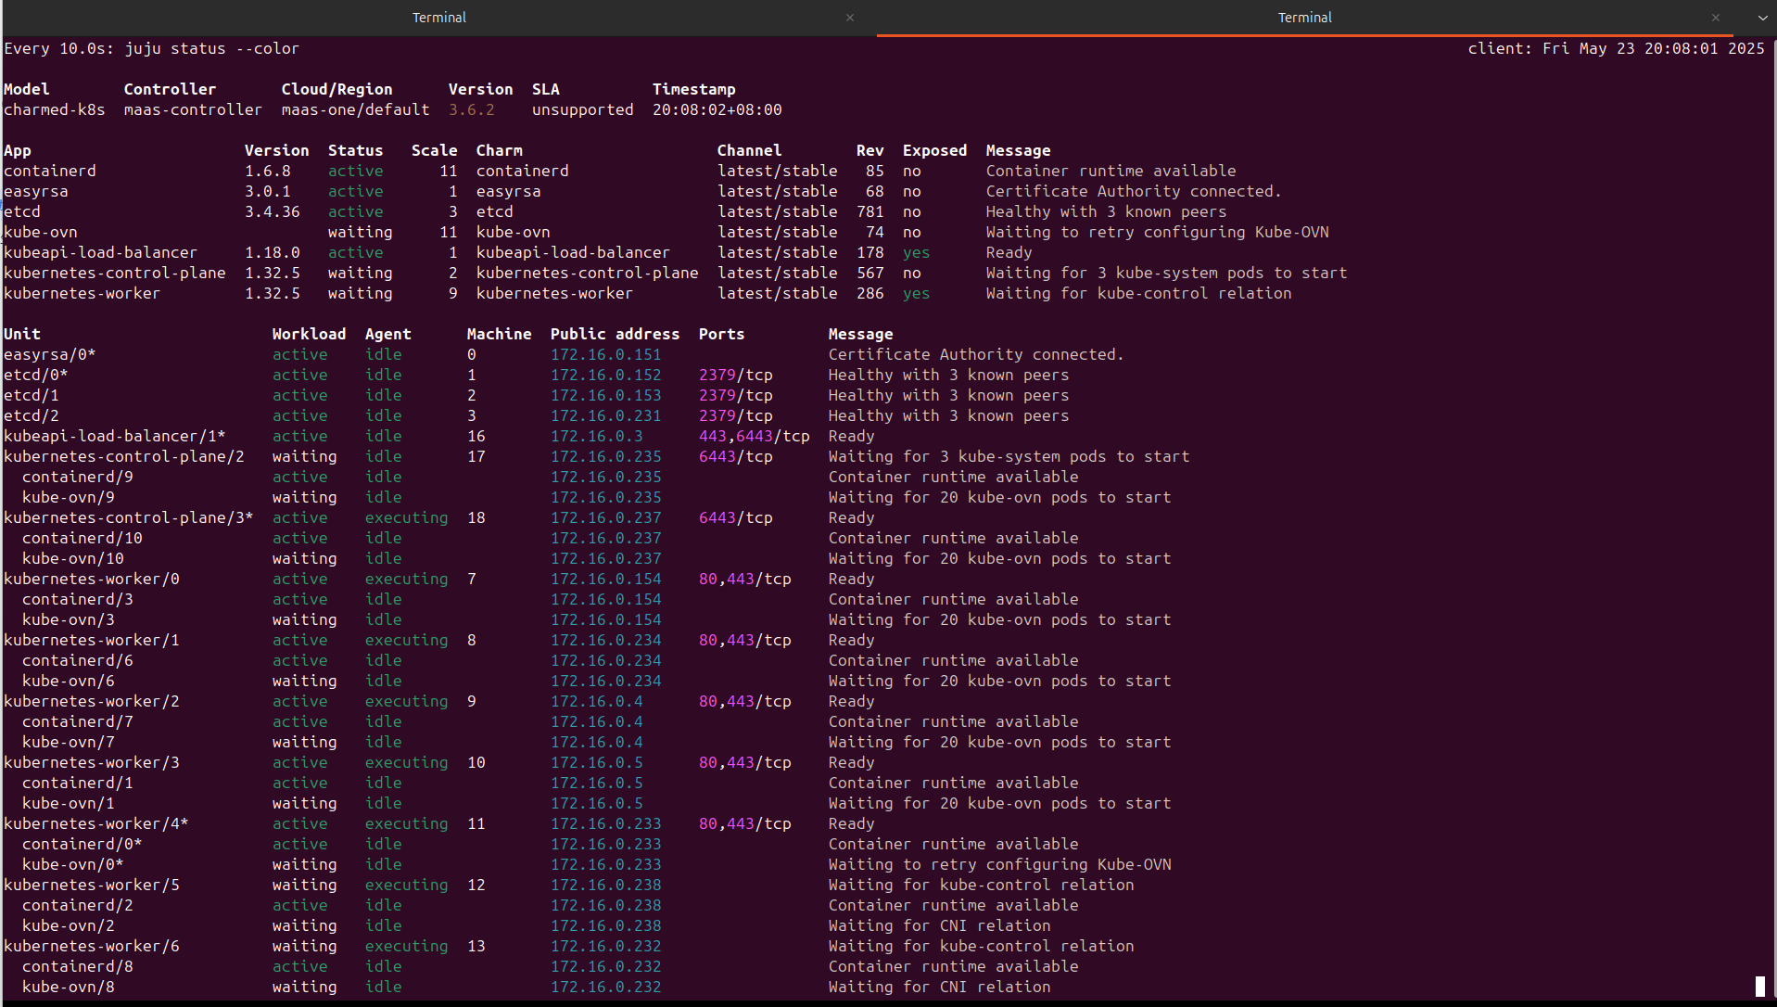Image resolution: width=1777 pixels, height=1007 pixels.
Task: Click the terminal cursor block
Action: tap(1759, 987)
